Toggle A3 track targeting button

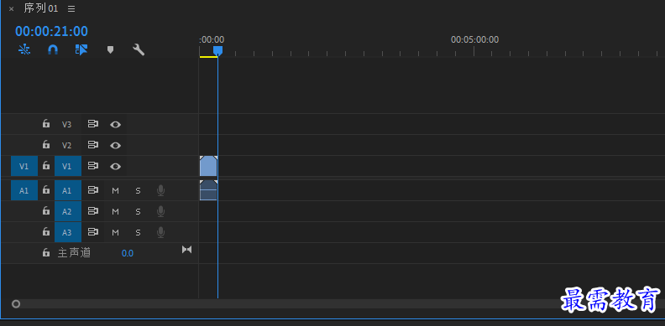(x=68, y=232)
